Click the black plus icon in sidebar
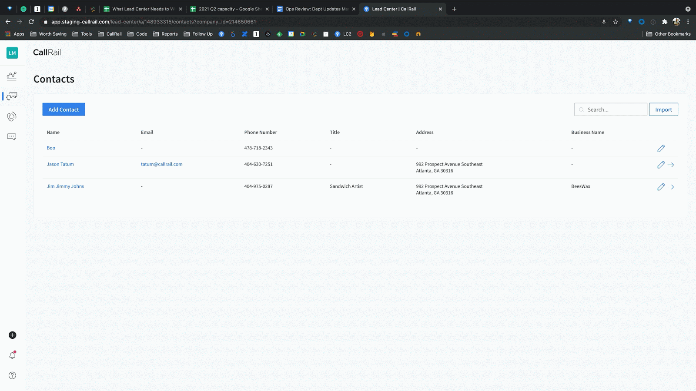The height and width of the screenshot is (391, 696). pos(12,335)
